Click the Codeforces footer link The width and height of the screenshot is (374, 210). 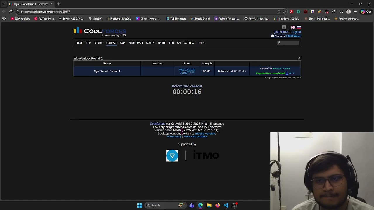pos(157,124)
